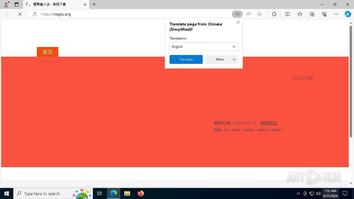Open the 新版特性 link
Image resolution: width=354 pixels, height=199 pixels.
point(269,123)
